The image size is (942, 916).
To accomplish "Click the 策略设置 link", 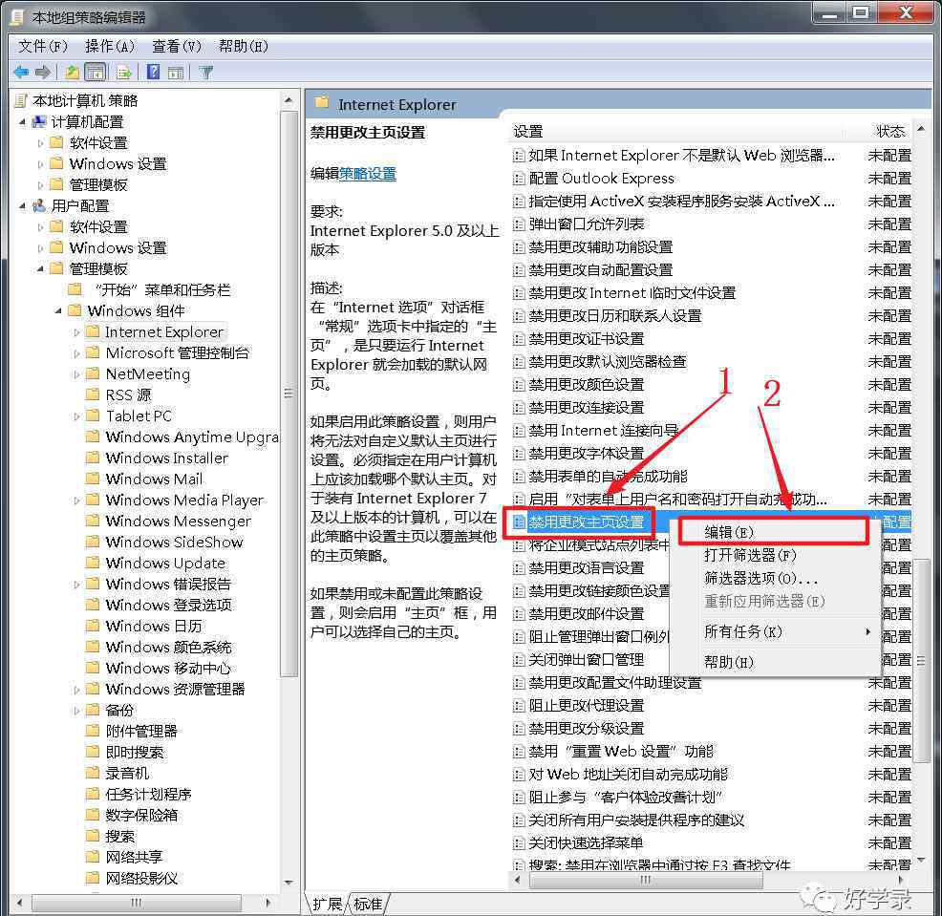I will coord(368,174).
